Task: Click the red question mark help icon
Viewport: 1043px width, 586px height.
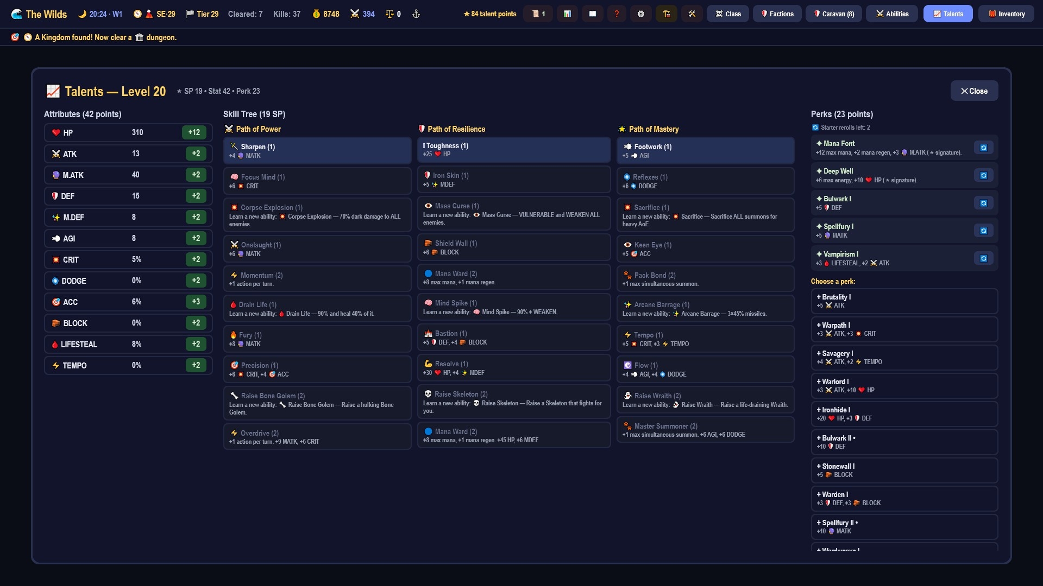Action: 617,14
